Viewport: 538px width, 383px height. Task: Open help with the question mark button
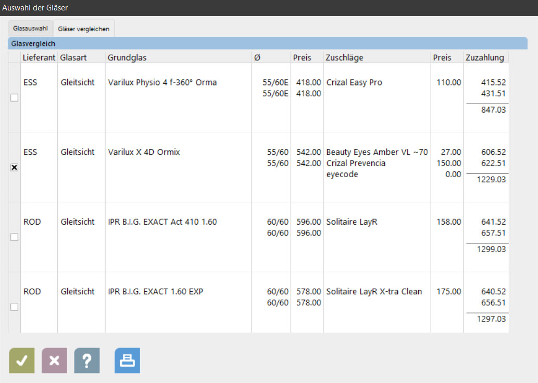(x=87, y=361)
